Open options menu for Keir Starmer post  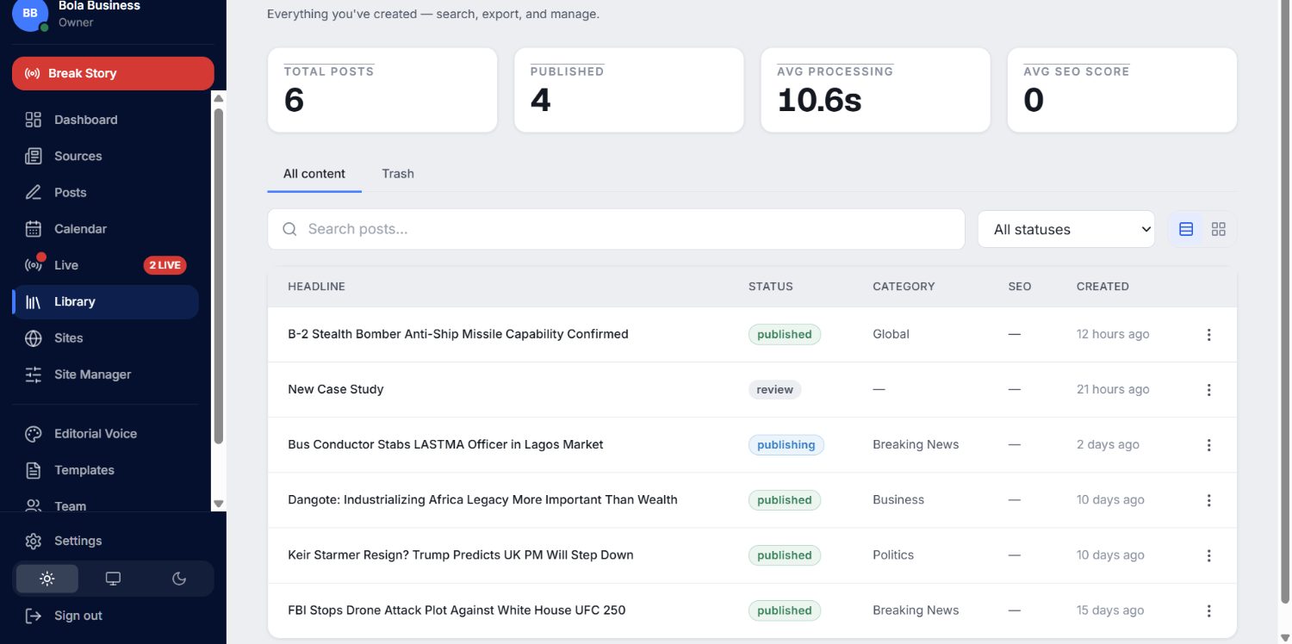[x=1208, y=555]
